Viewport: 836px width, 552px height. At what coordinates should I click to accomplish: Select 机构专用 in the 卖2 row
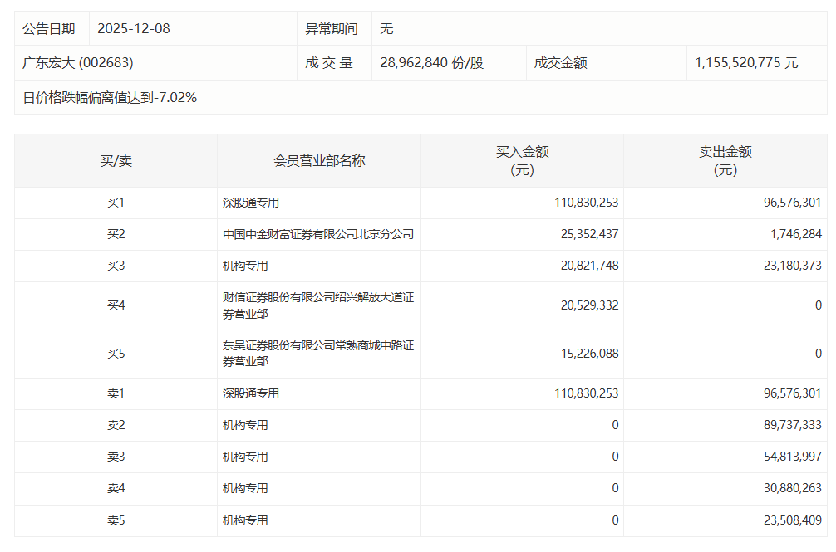(245, 425)
